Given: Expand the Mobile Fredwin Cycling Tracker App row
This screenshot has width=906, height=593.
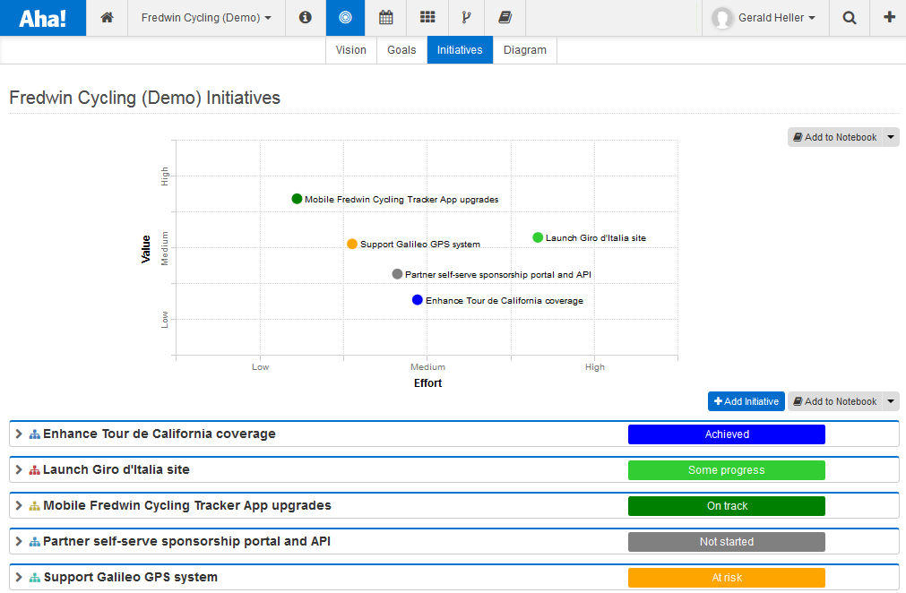Looking at the screenshot, I should pyautogui.click(x=19, y=505).
